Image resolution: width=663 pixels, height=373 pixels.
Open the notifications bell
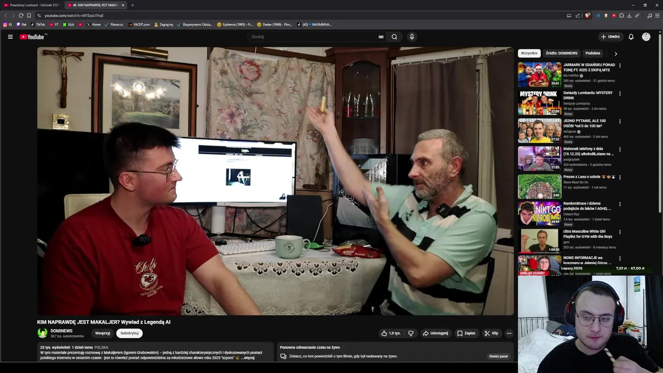(x=631, y=37)
